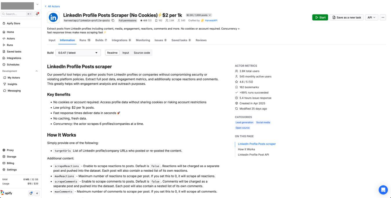This screenshot has height=198, width=391.
Task: Collapse the Development section in sidebar
Action: pyautogui.click(x=37, y=71)
